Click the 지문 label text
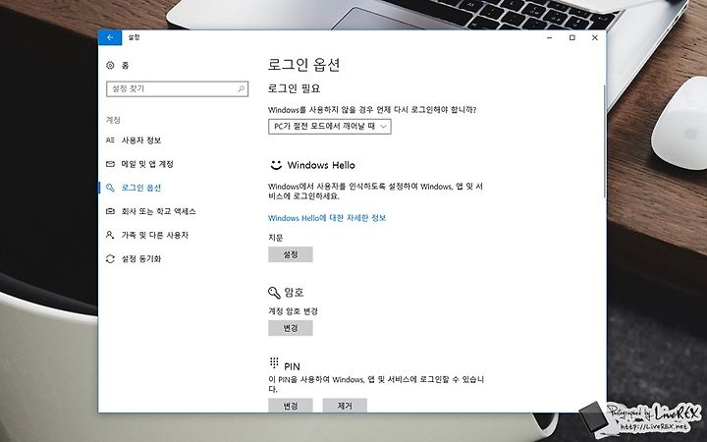707x442 pixels. click(276, 238)
